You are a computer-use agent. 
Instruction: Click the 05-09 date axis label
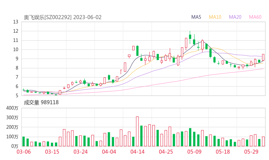pyautogui.click(x=194, y=152)
